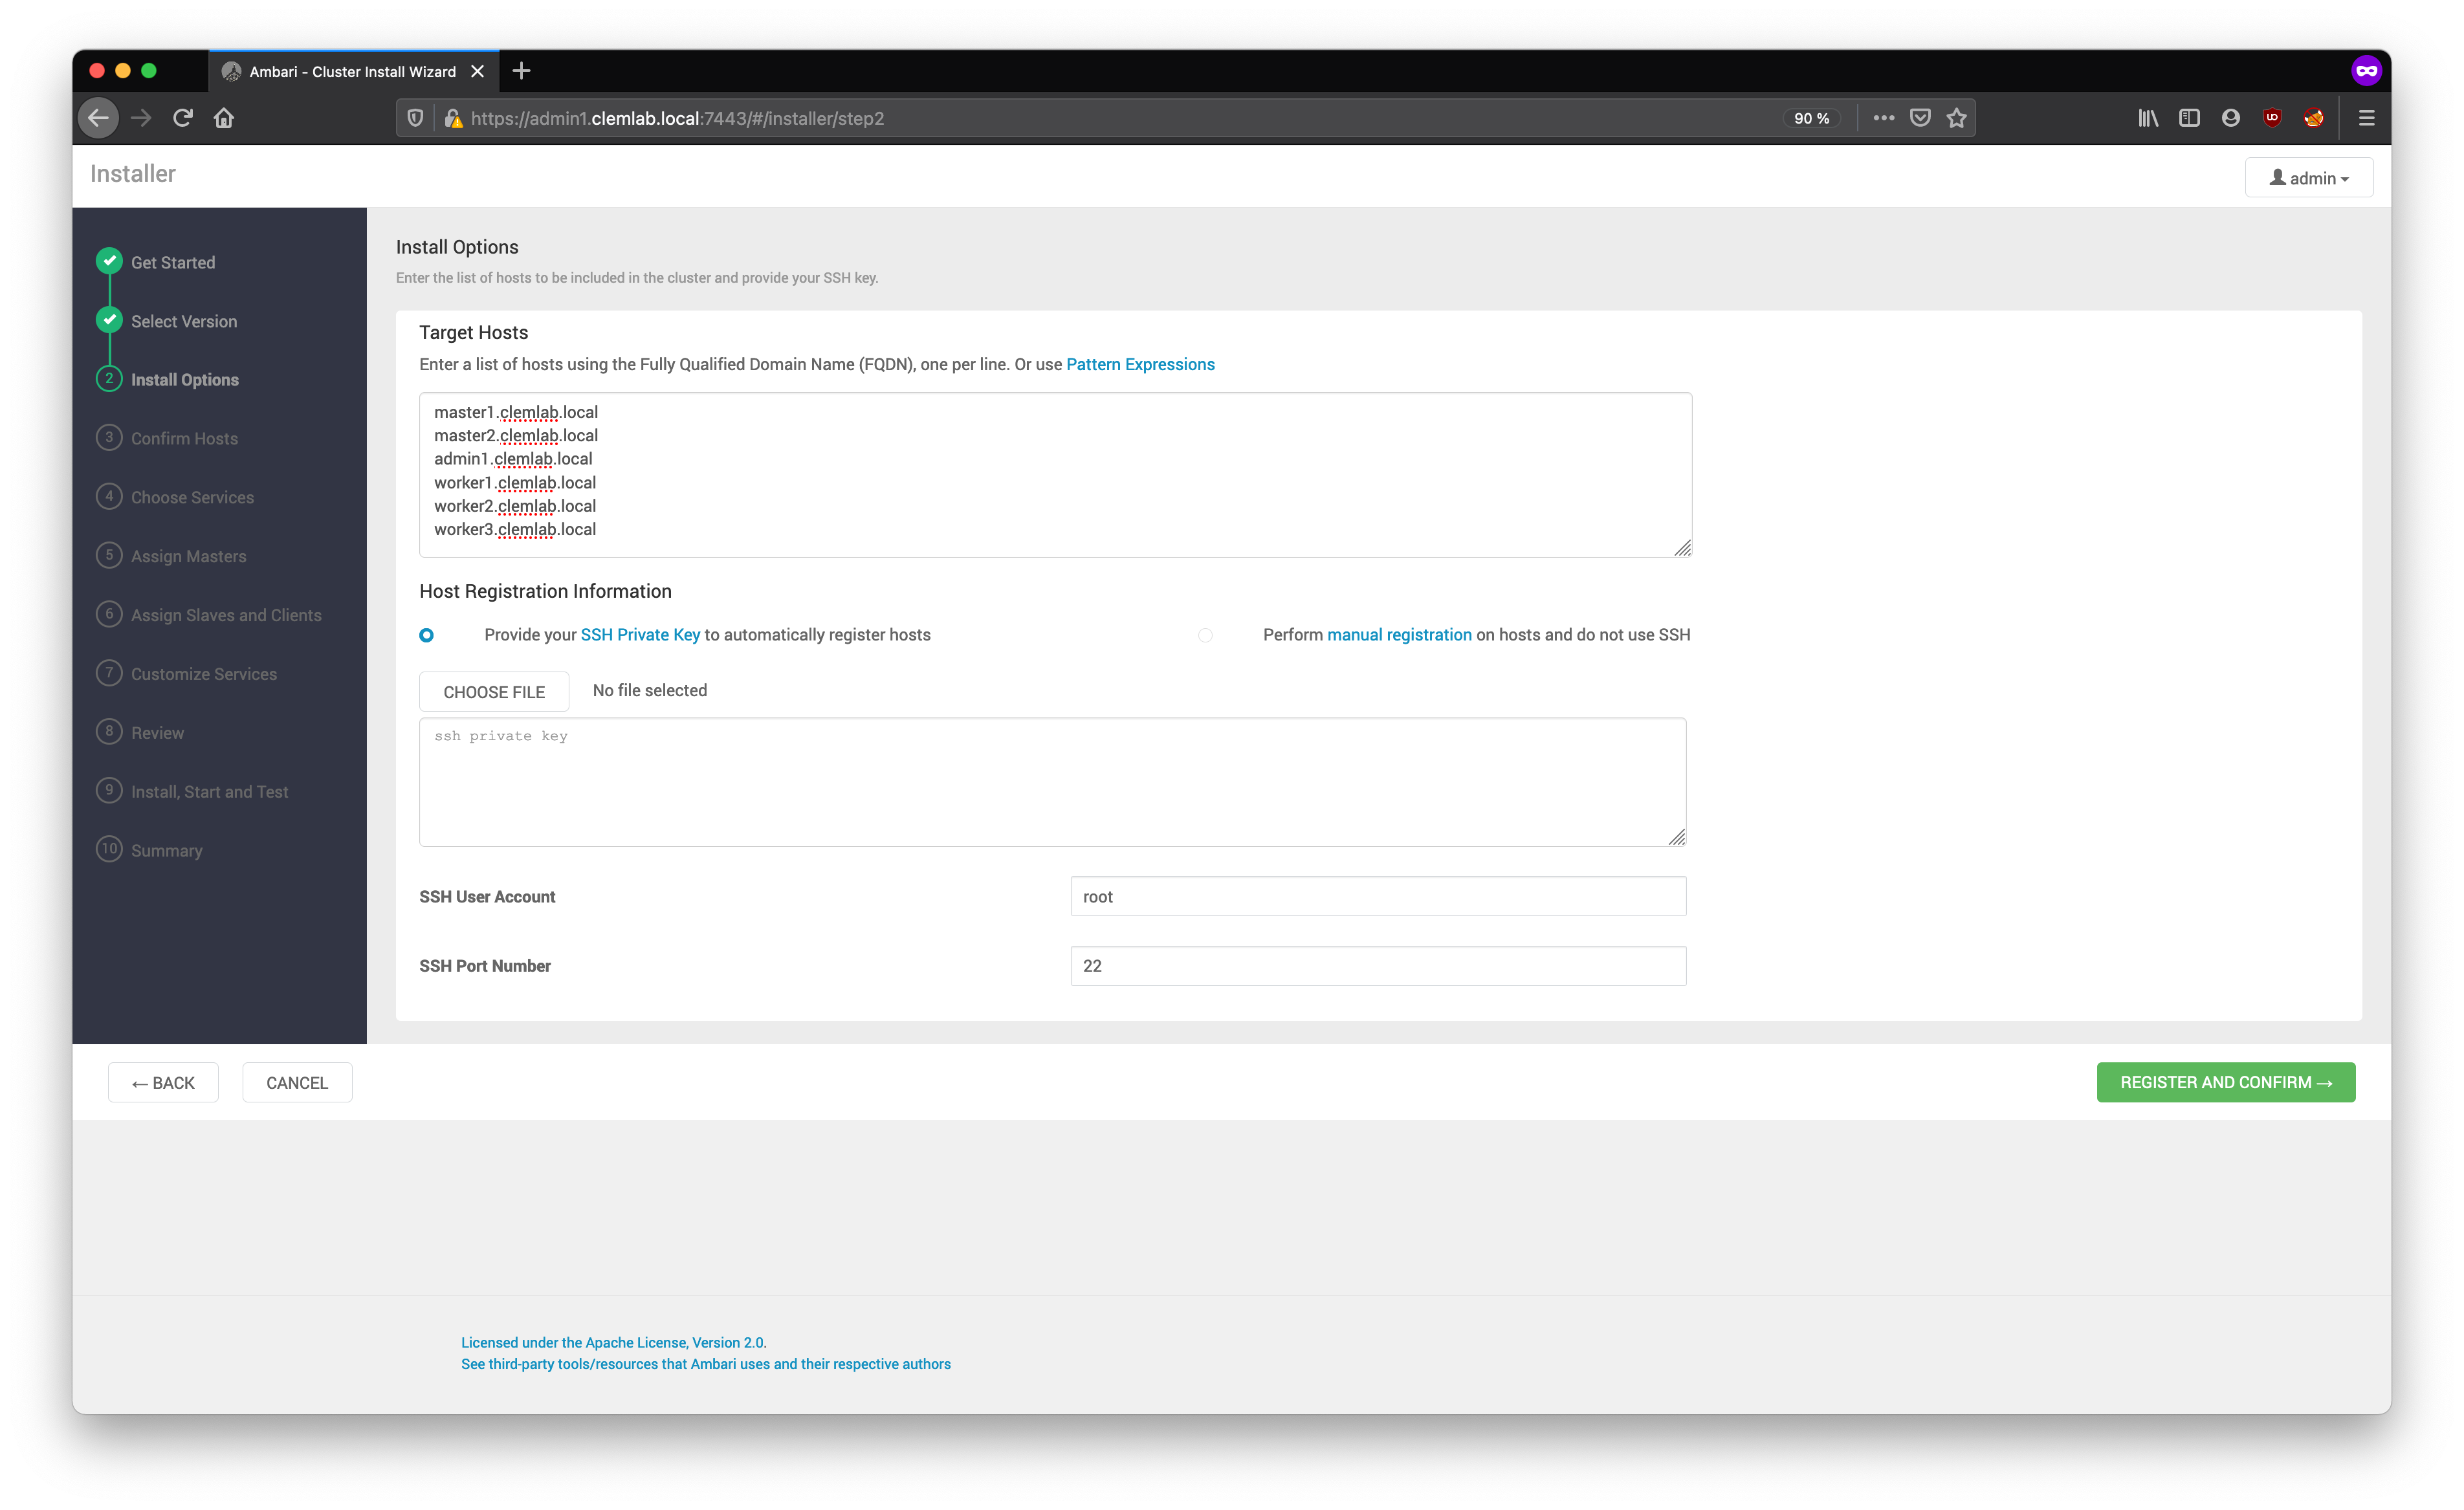Screen dimensions: 2464x1510
Task: Click the CHOOSE FILE button
Action: click(494, 692)
